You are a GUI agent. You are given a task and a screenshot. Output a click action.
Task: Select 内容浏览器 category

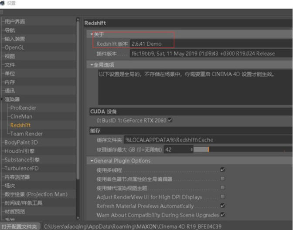click(x=17, y=177)
